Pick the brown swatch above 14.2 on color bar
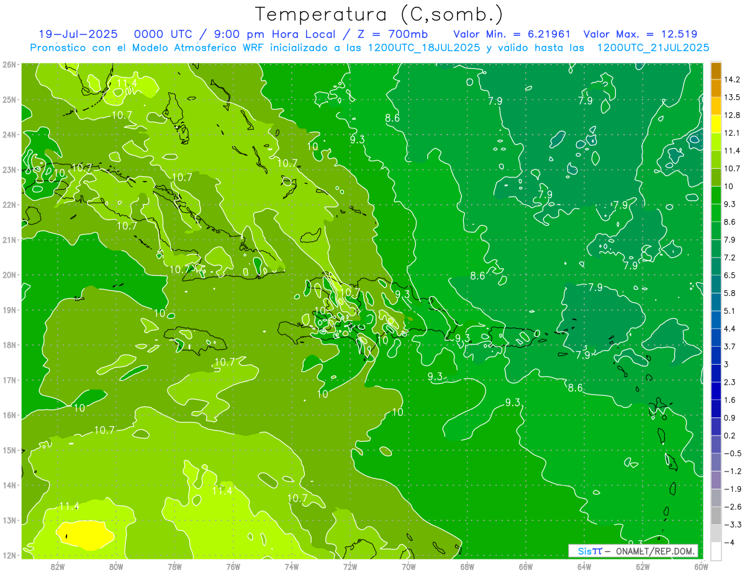This screenshot has height=575, width=745. (x=716, y=71)
